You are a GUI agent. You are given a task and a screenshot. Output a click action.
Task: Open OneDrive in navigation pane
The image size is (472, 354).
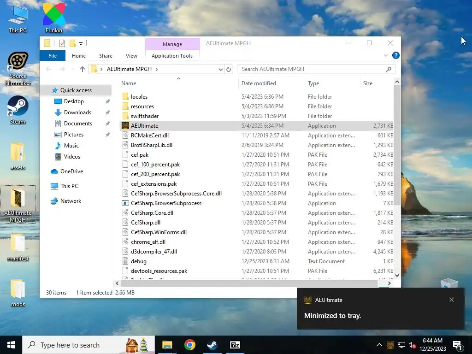coord(71,171)
